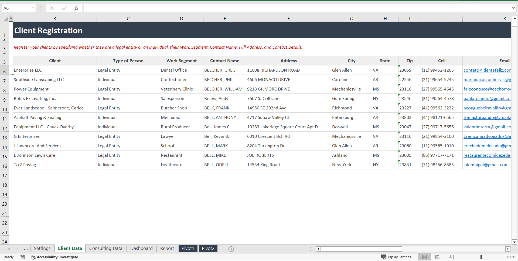Click the vertical scrollbar thumb
518x261 pixels.
click(x=514, y=24)
